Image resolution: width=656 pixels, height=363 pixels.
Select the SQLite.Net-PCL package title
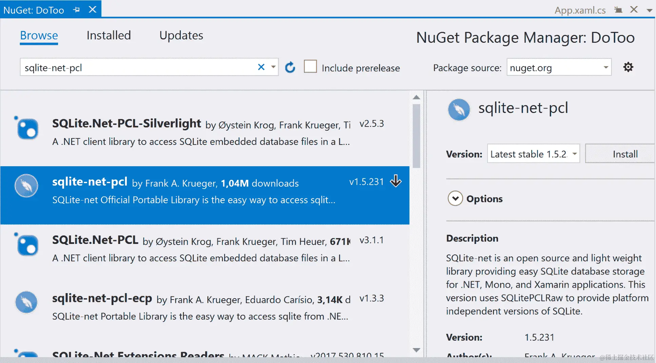(95, 240)
